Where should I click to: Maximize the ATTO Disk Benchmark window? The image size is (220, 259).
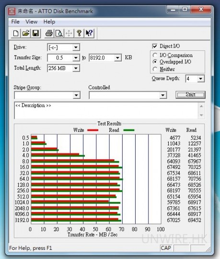[185, 9]
